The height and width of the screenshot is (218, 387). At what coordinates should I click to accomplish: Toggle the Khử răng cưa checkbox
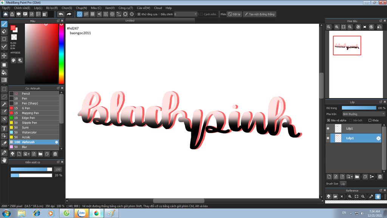pyautogui.click(x=139, y=14)
